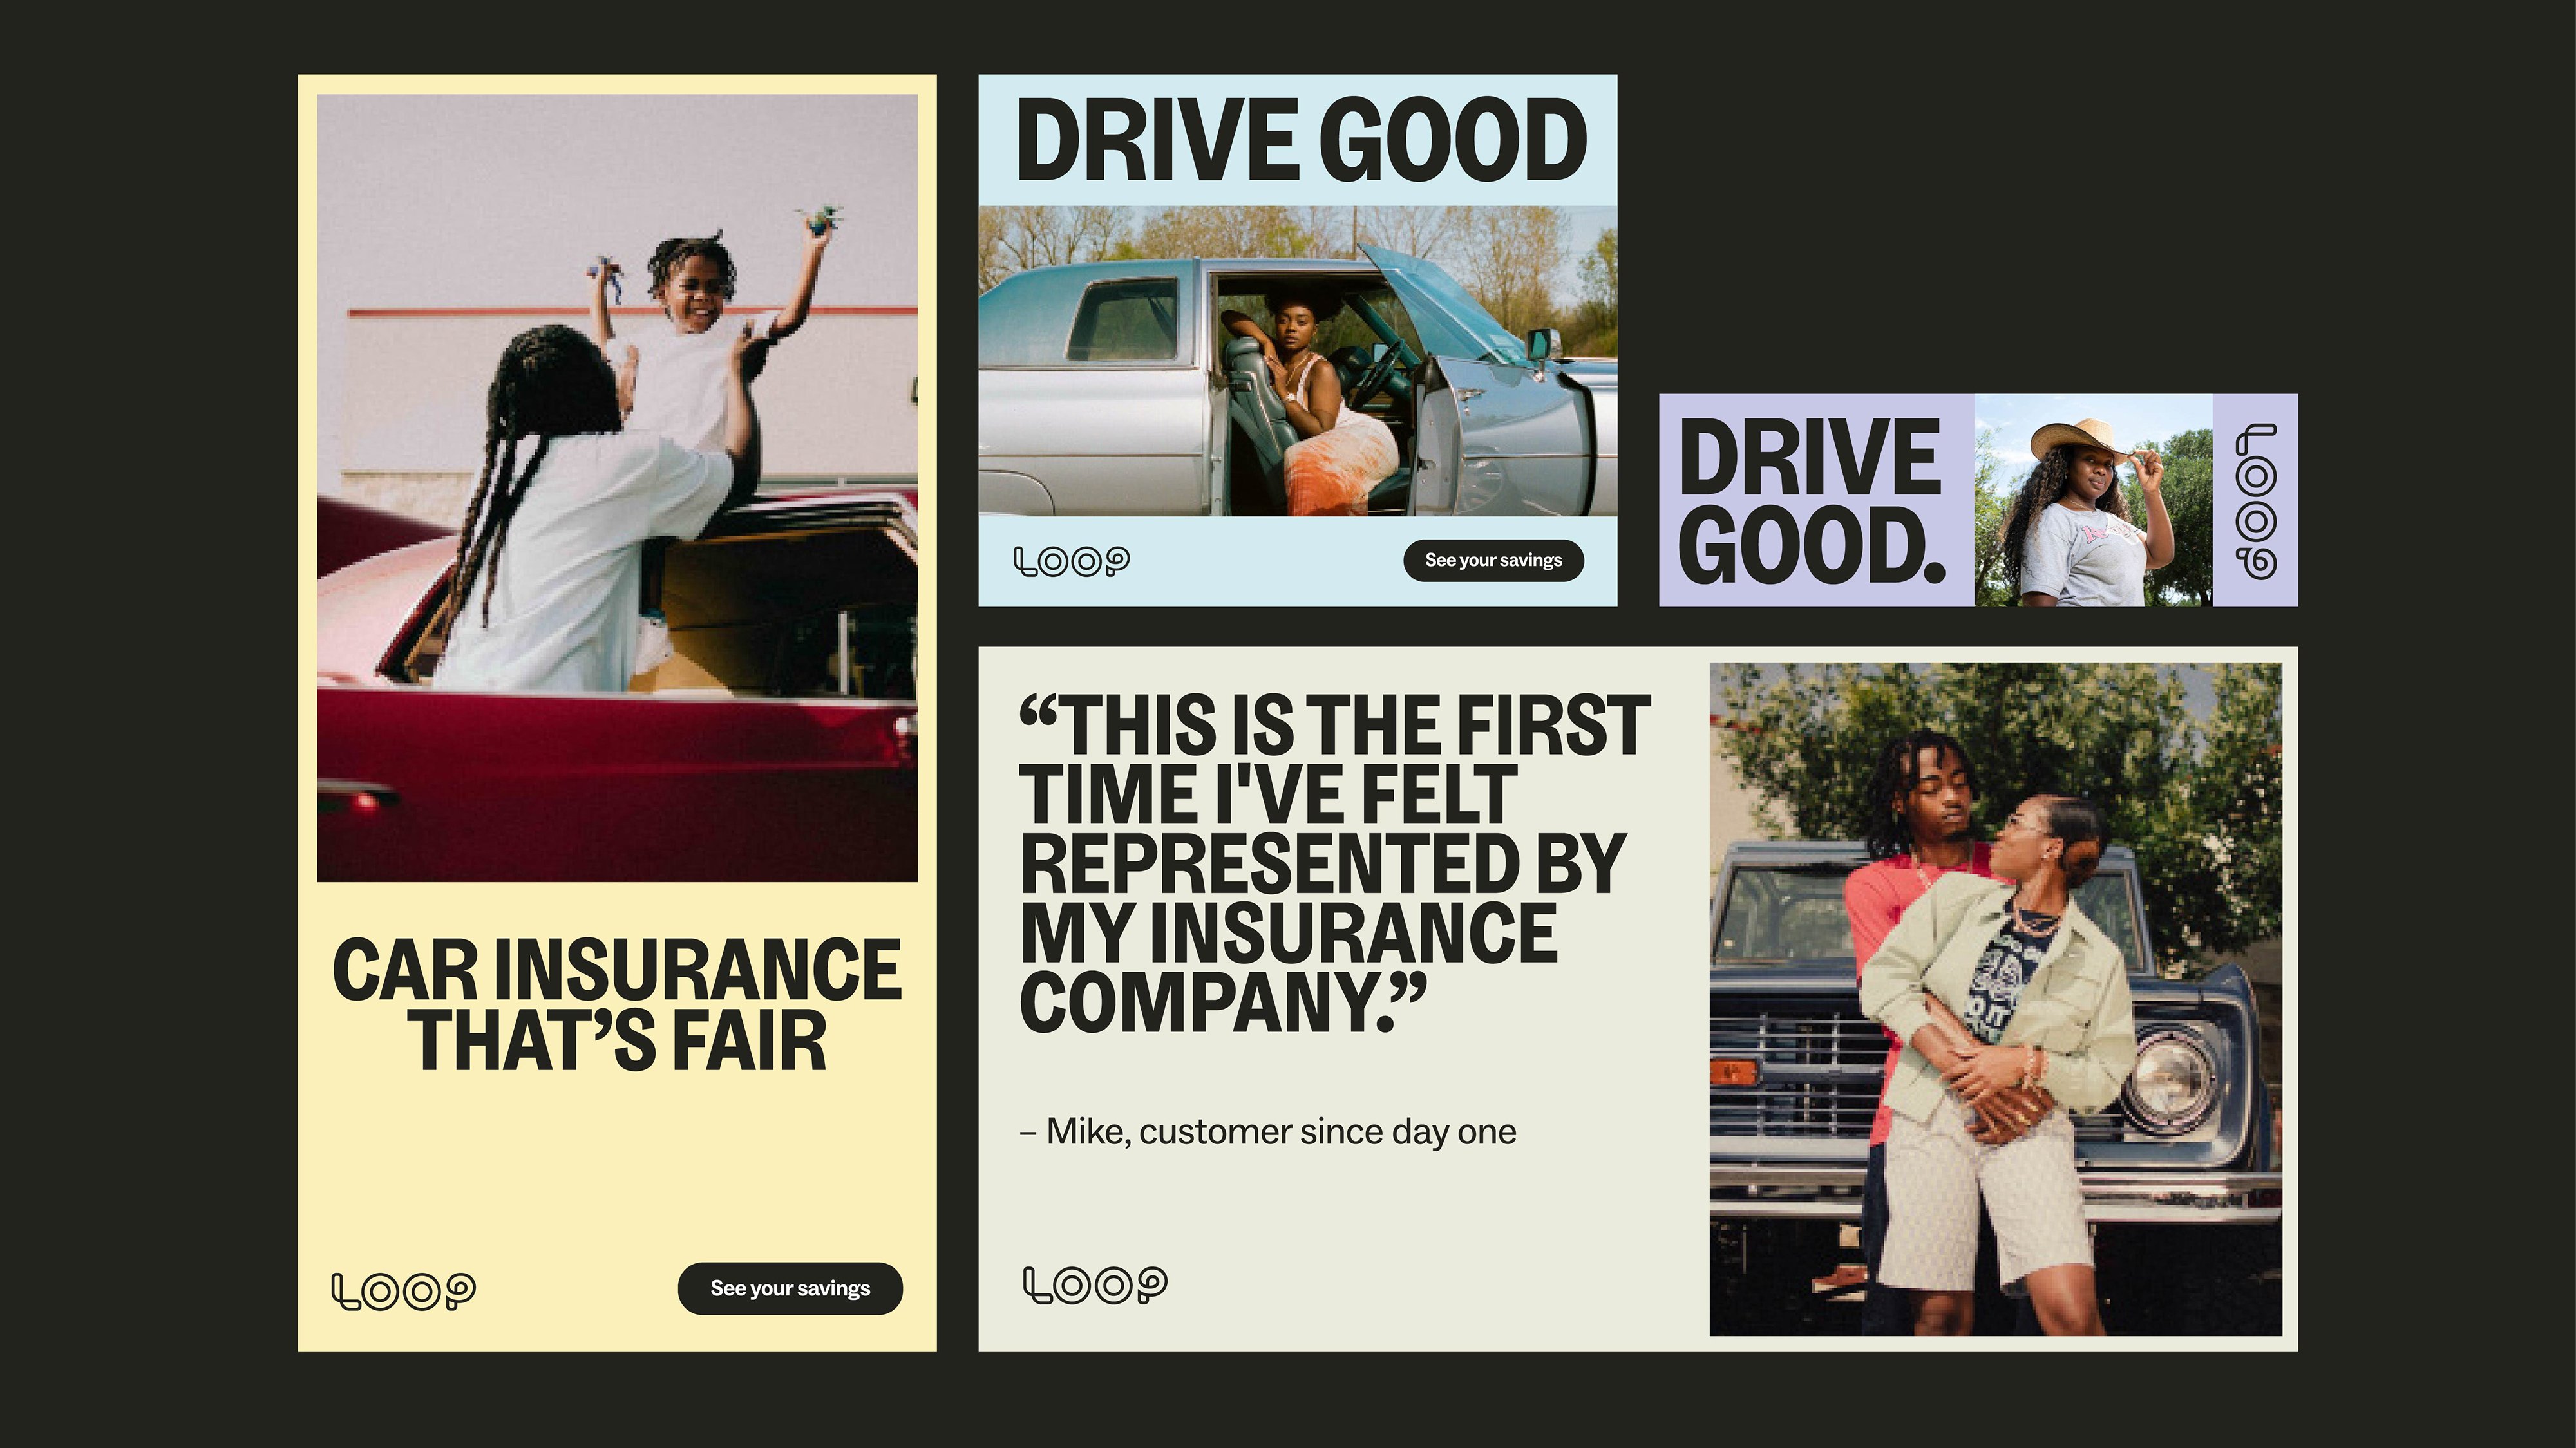
Task: Click the vertical Loop logo on purple banner
Action: tap(2256, 501)
